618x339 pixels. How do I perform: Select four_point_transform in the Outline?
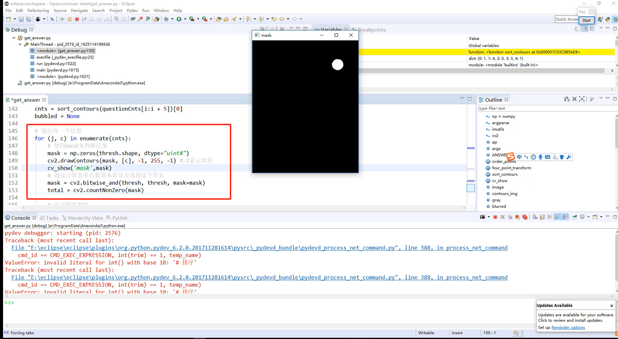(x=511, y=168)
